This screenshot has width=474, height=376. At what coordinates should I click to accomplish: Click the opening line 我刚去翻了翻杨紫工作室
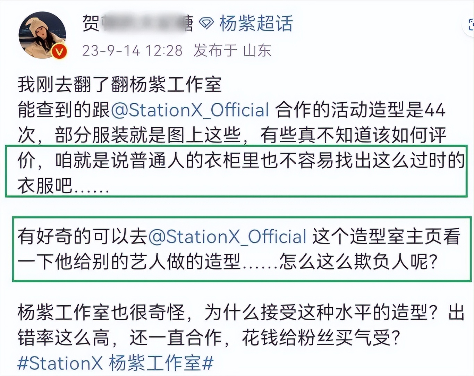120,85
